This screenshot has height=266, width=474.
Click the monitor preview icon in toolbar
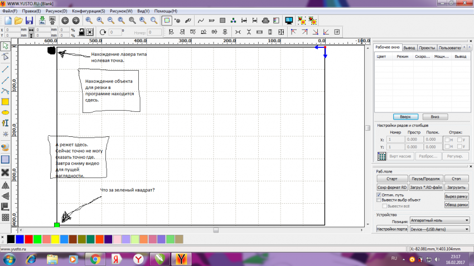(x=289, y=21)
